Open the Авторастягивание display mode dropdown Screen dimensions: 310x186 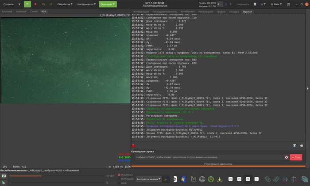click(x=148, y=179)
